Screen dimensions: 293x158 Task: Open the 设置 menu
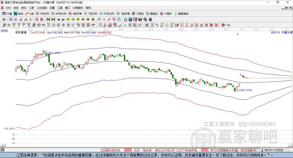click(52, 8)
